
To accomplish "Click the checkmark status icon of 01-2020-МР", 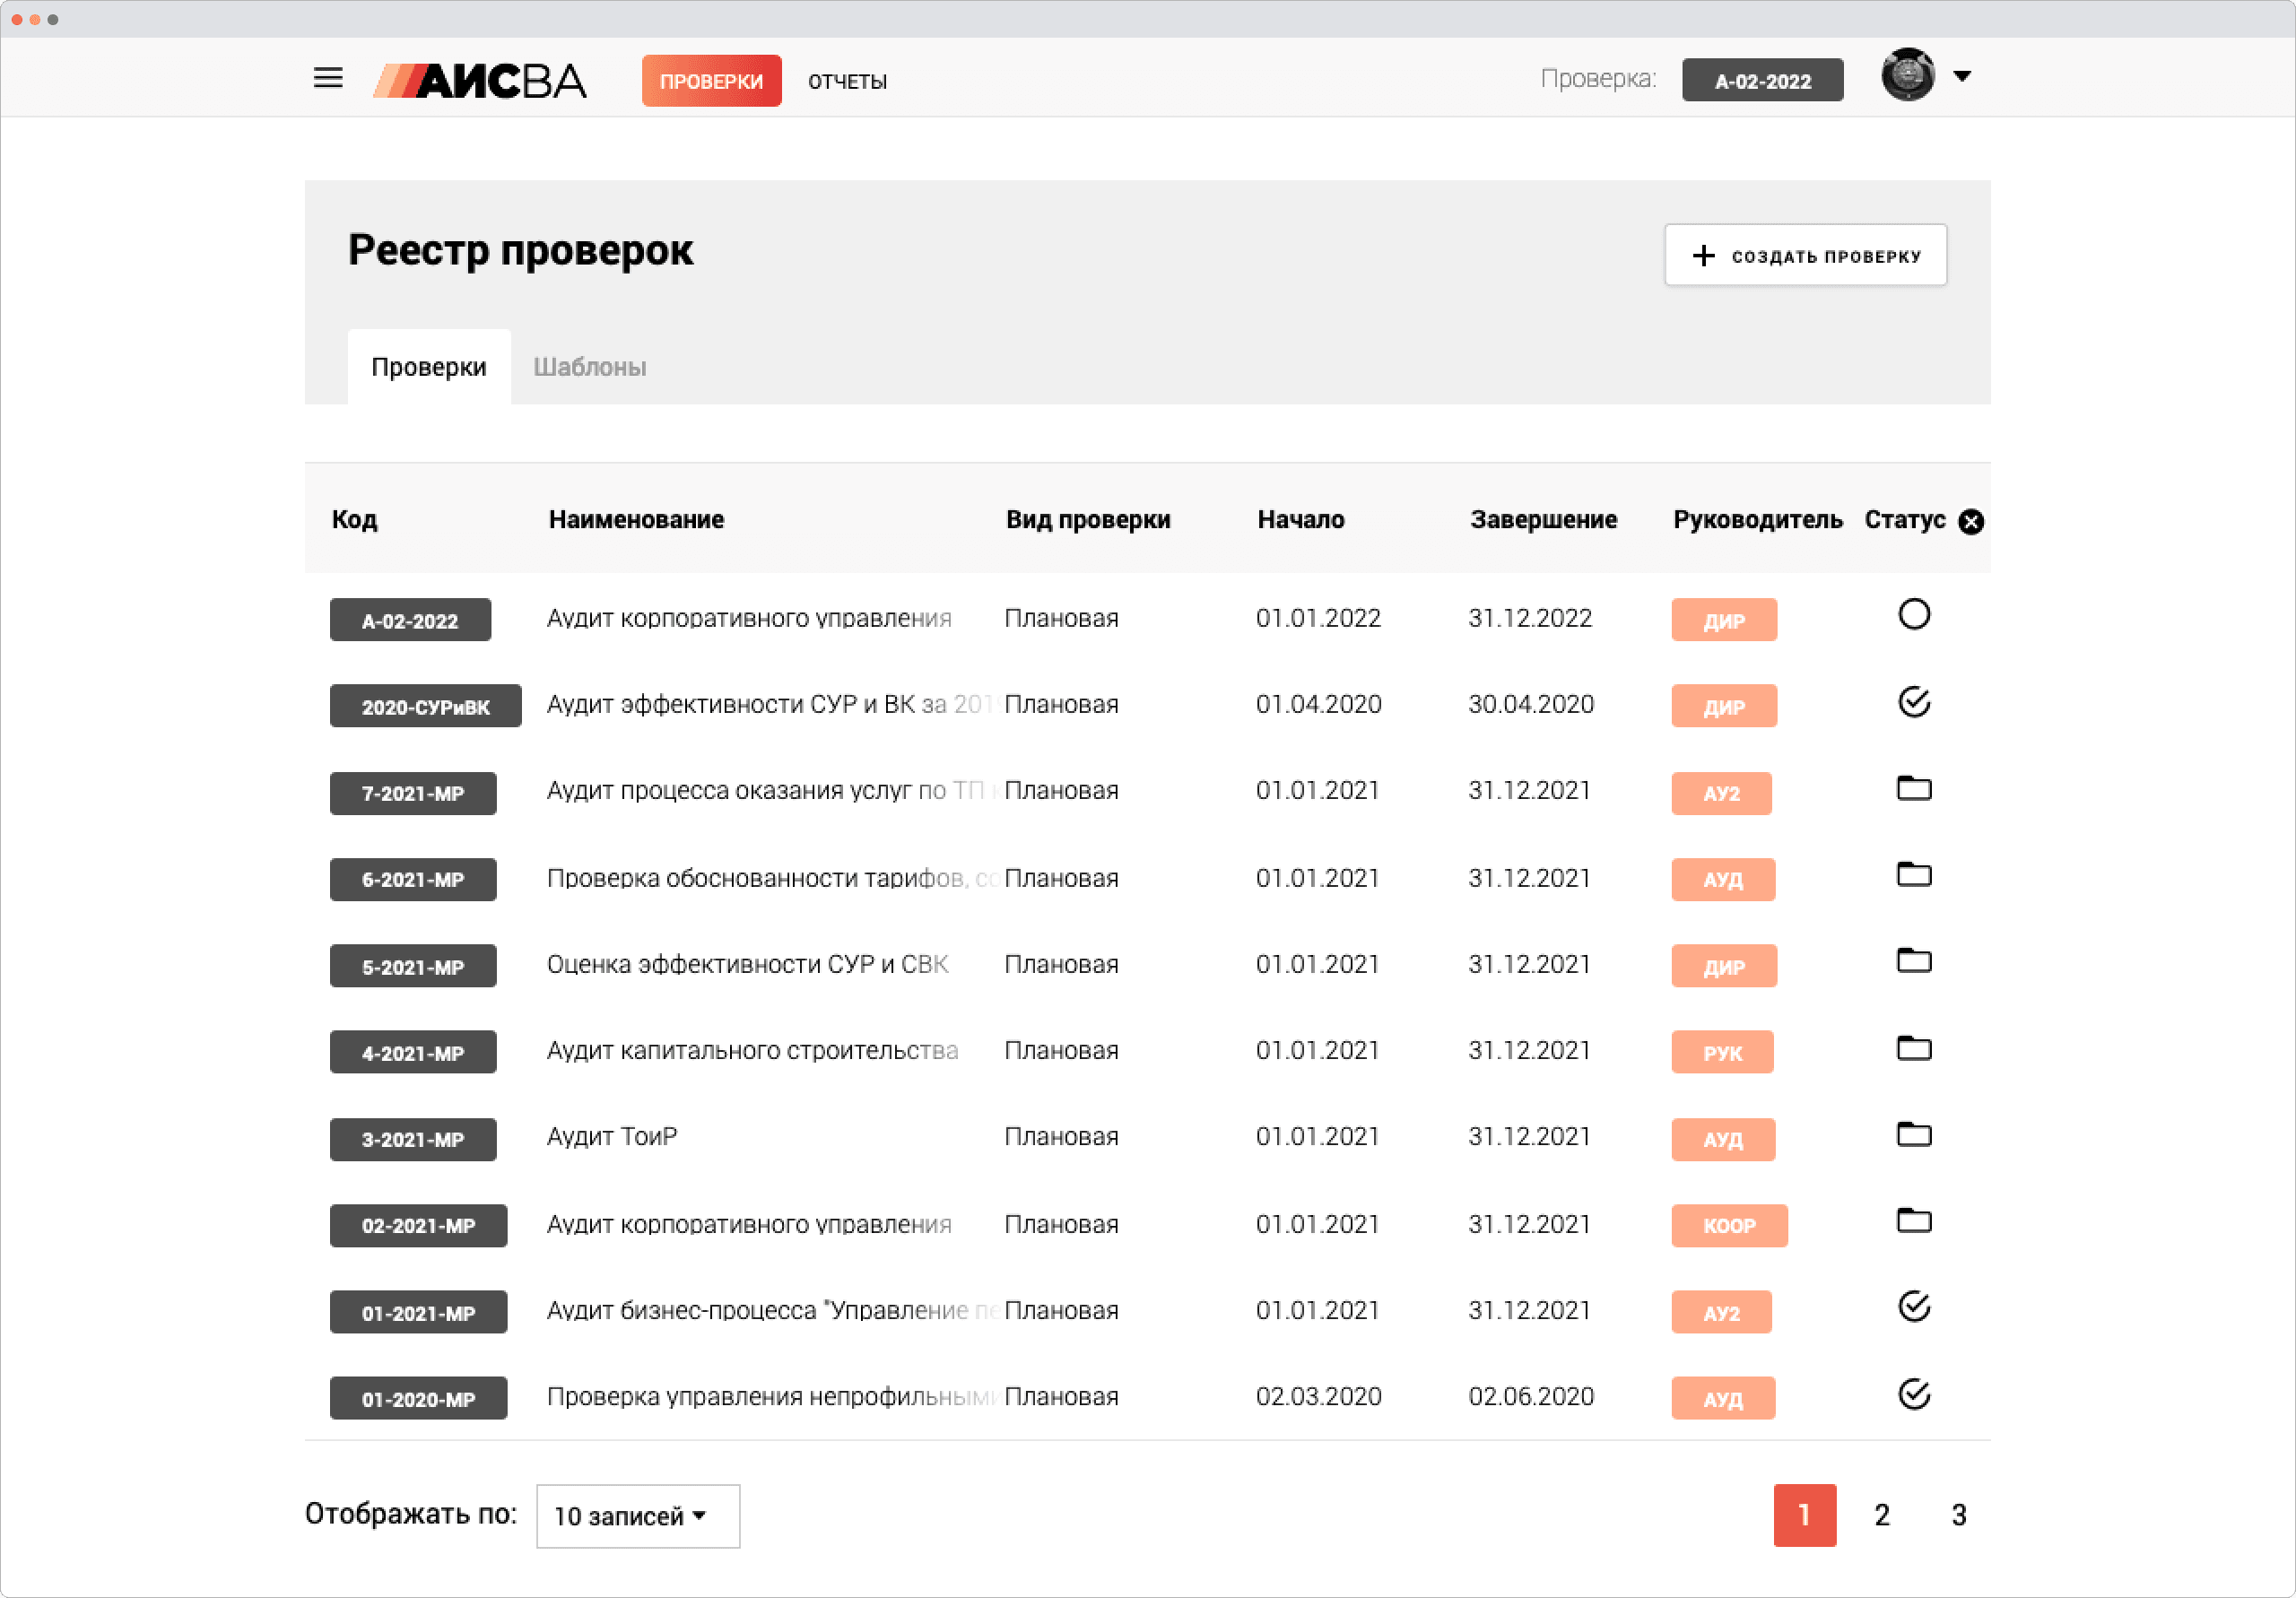I will [x=1913, y=1394].
